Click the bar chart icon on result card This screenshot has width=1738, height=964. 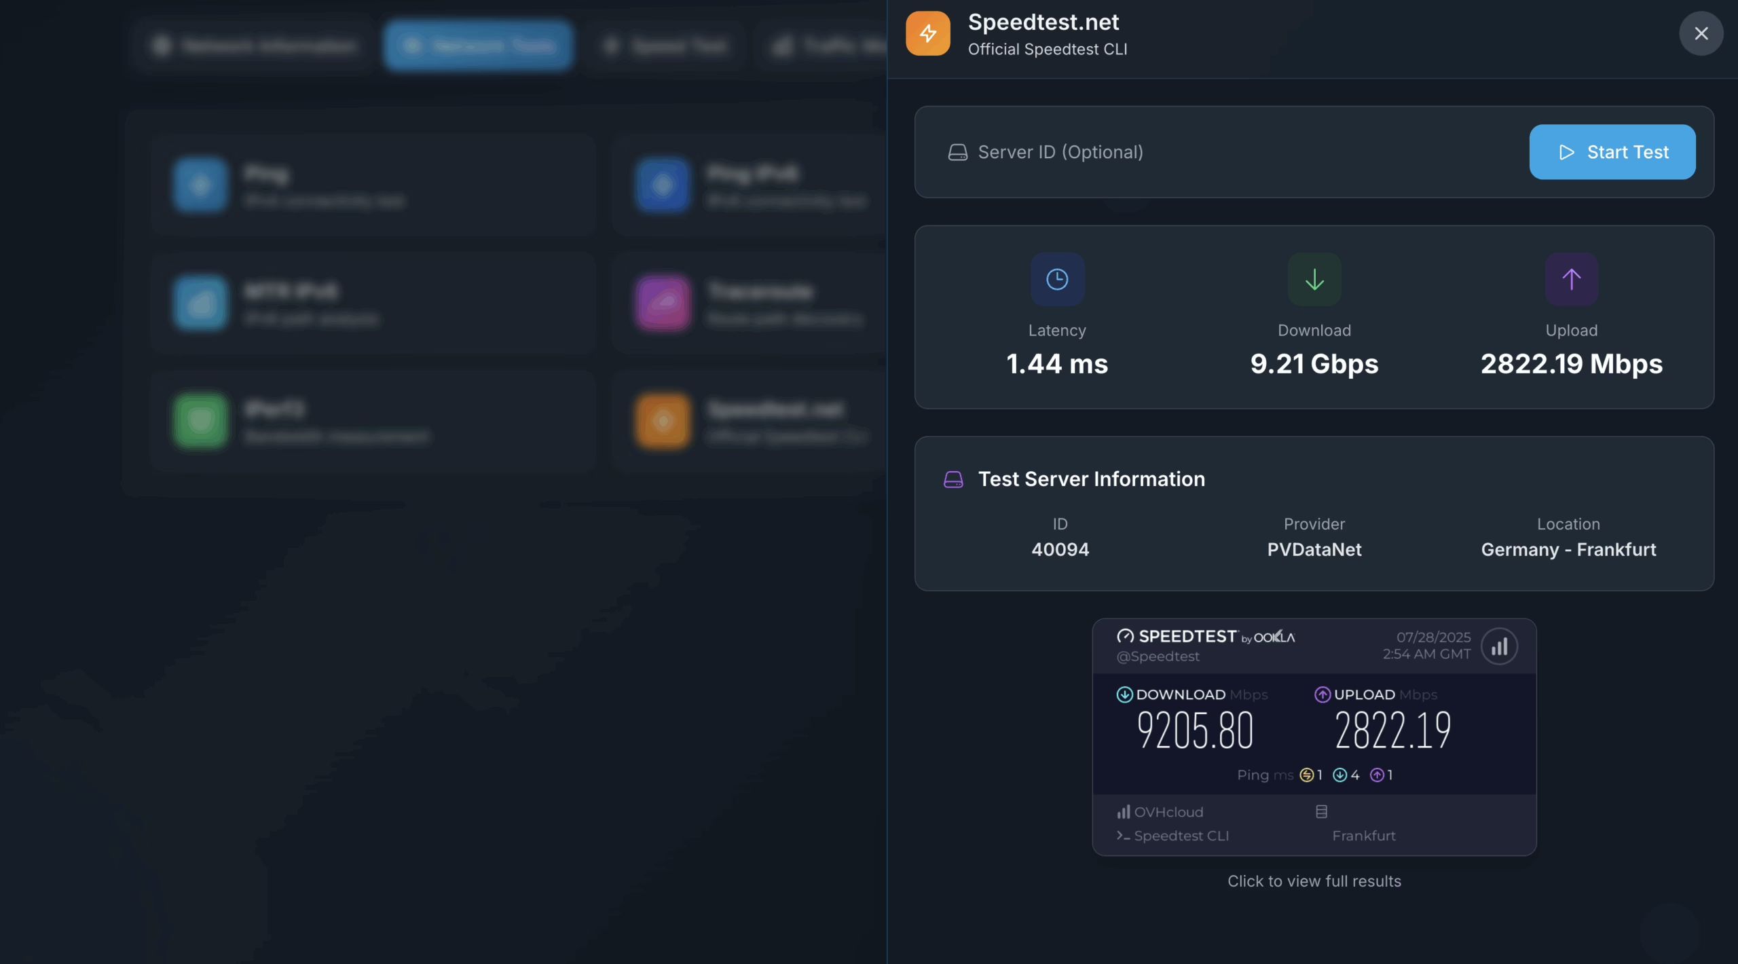coord(1499,646)
